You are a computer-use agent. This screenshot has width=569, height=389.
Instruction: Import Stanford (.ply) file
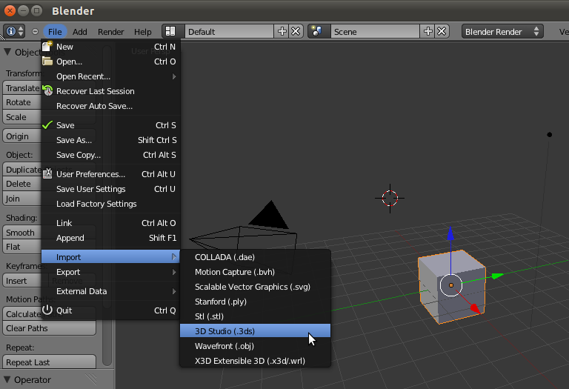click(x=256, y=302)
